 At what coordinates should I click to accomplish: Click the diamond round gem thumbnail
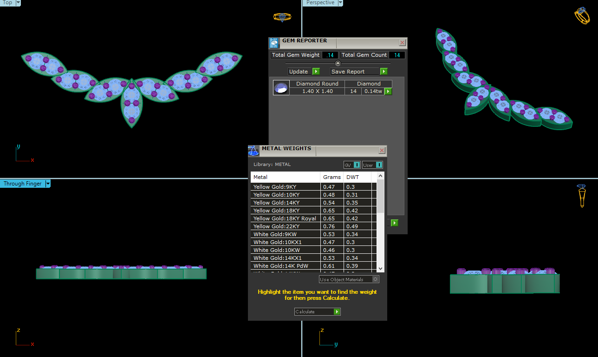(x=281, y=88)
